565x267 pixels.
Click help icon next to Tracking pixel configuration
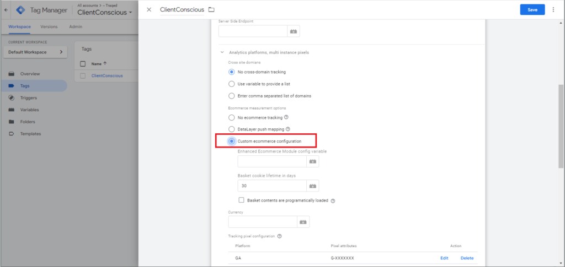tap(280, 236)
